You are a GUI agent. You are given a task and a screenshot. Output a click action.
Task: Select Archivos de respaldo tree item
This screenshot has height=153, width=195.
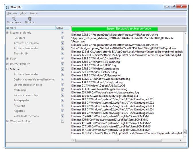[26, 43]
